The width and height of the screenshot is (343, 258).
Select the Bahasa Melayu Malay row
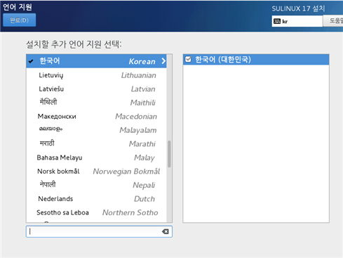pyautogui.click(x=96, y=157)
